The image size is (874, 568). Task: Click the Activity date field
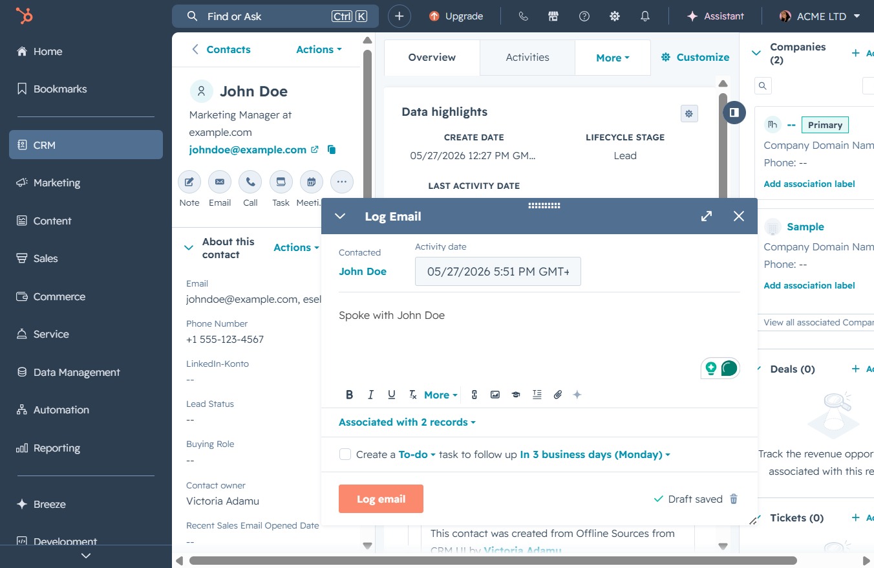tap(498, 271)
